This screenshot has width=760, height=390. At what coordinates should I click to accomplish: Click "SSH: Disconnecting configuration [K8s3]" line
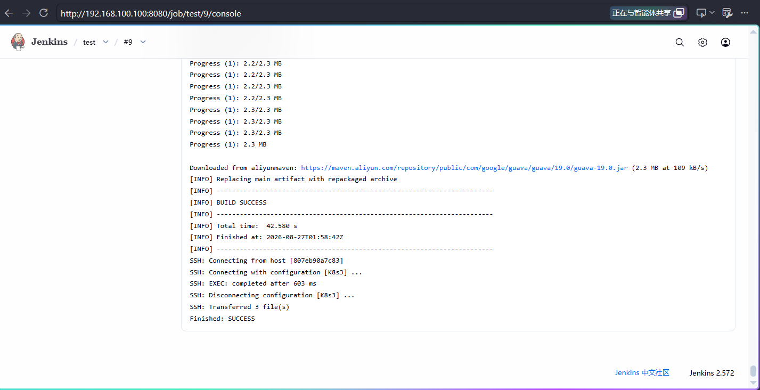click(x=272, y=295)
